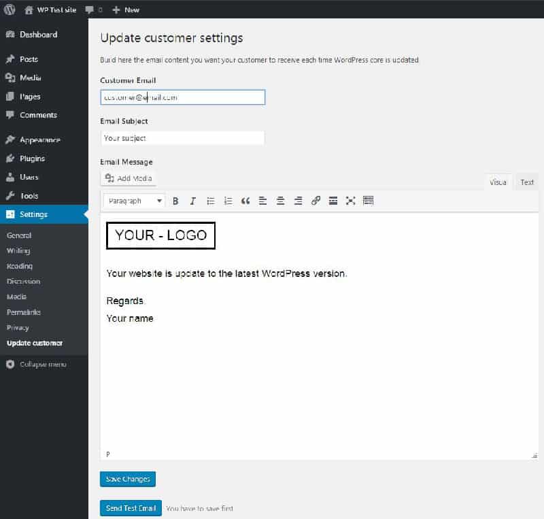Apply italic formatting in editor
Screen dimensions: 544x519
click(x=193, y=201)
